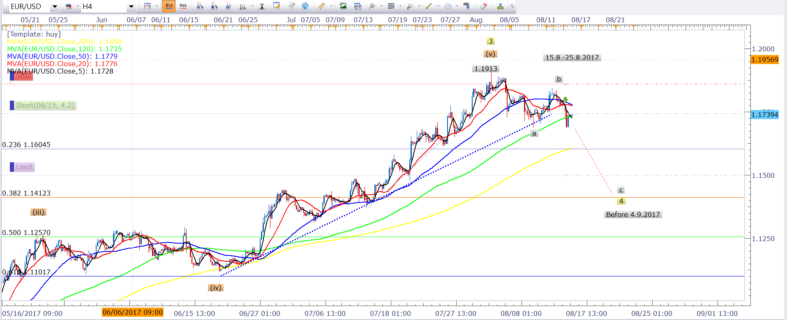Click the 1.17394 current price marker
787x320 pixels.
pyautogui.click(x=764, y=115)
